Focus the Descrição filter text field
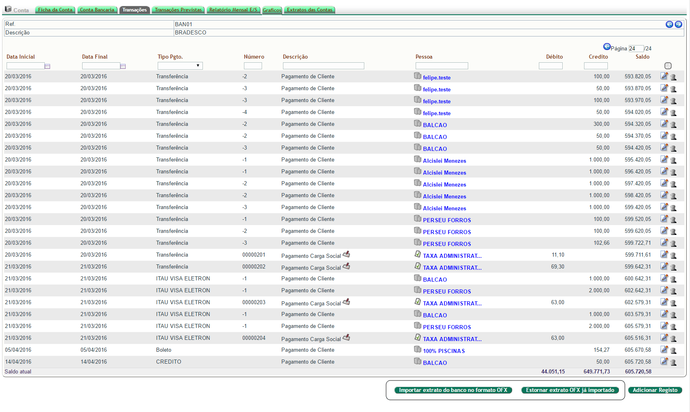The width and height of the screenshot is (690, 412). coord(323,66)
